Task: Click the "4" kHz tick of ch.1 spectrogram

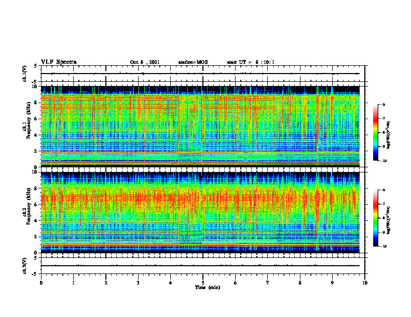Action: point(36,135)
